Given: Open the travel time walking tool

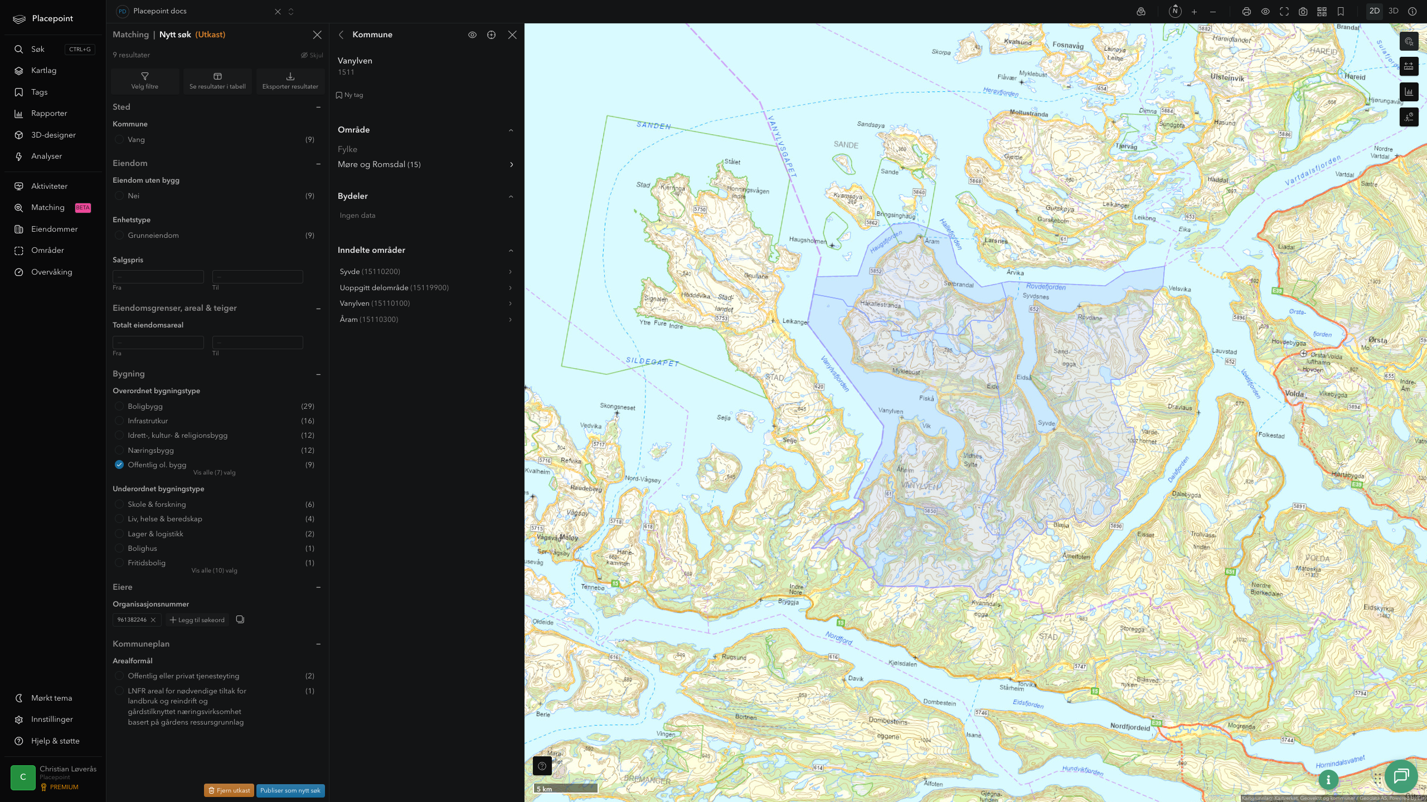Looking at the screenshot, I should pyautogui.click(x=1409, y=117).
